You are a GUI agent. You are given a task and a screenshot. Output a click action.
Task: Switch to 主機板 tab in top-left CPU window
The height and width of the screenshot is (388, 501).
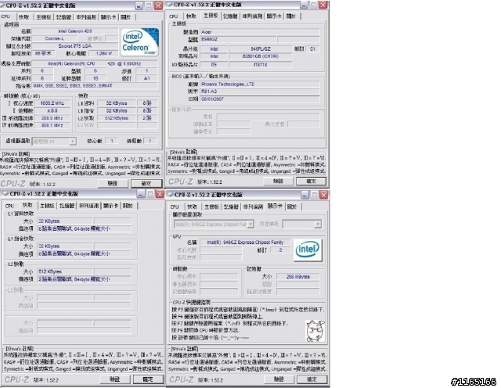[x=44, y=17]
